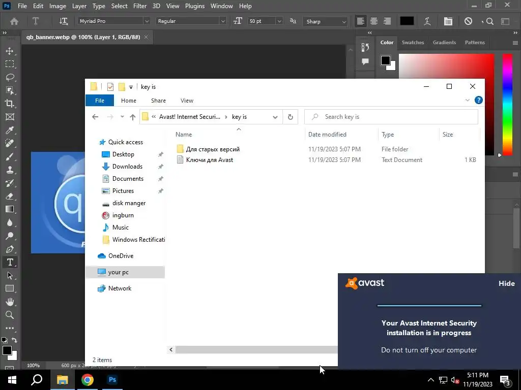This screenshot has width=521, height=390.
Task: Select the Clone Stamp tool
Action: [10, 170]
